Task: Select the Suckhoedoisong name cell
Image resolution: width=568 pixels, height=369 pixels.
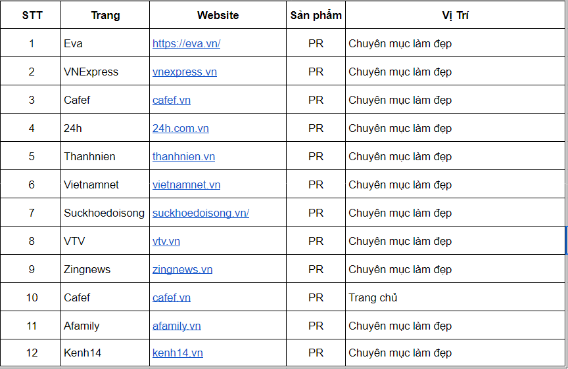Action: 105,213
